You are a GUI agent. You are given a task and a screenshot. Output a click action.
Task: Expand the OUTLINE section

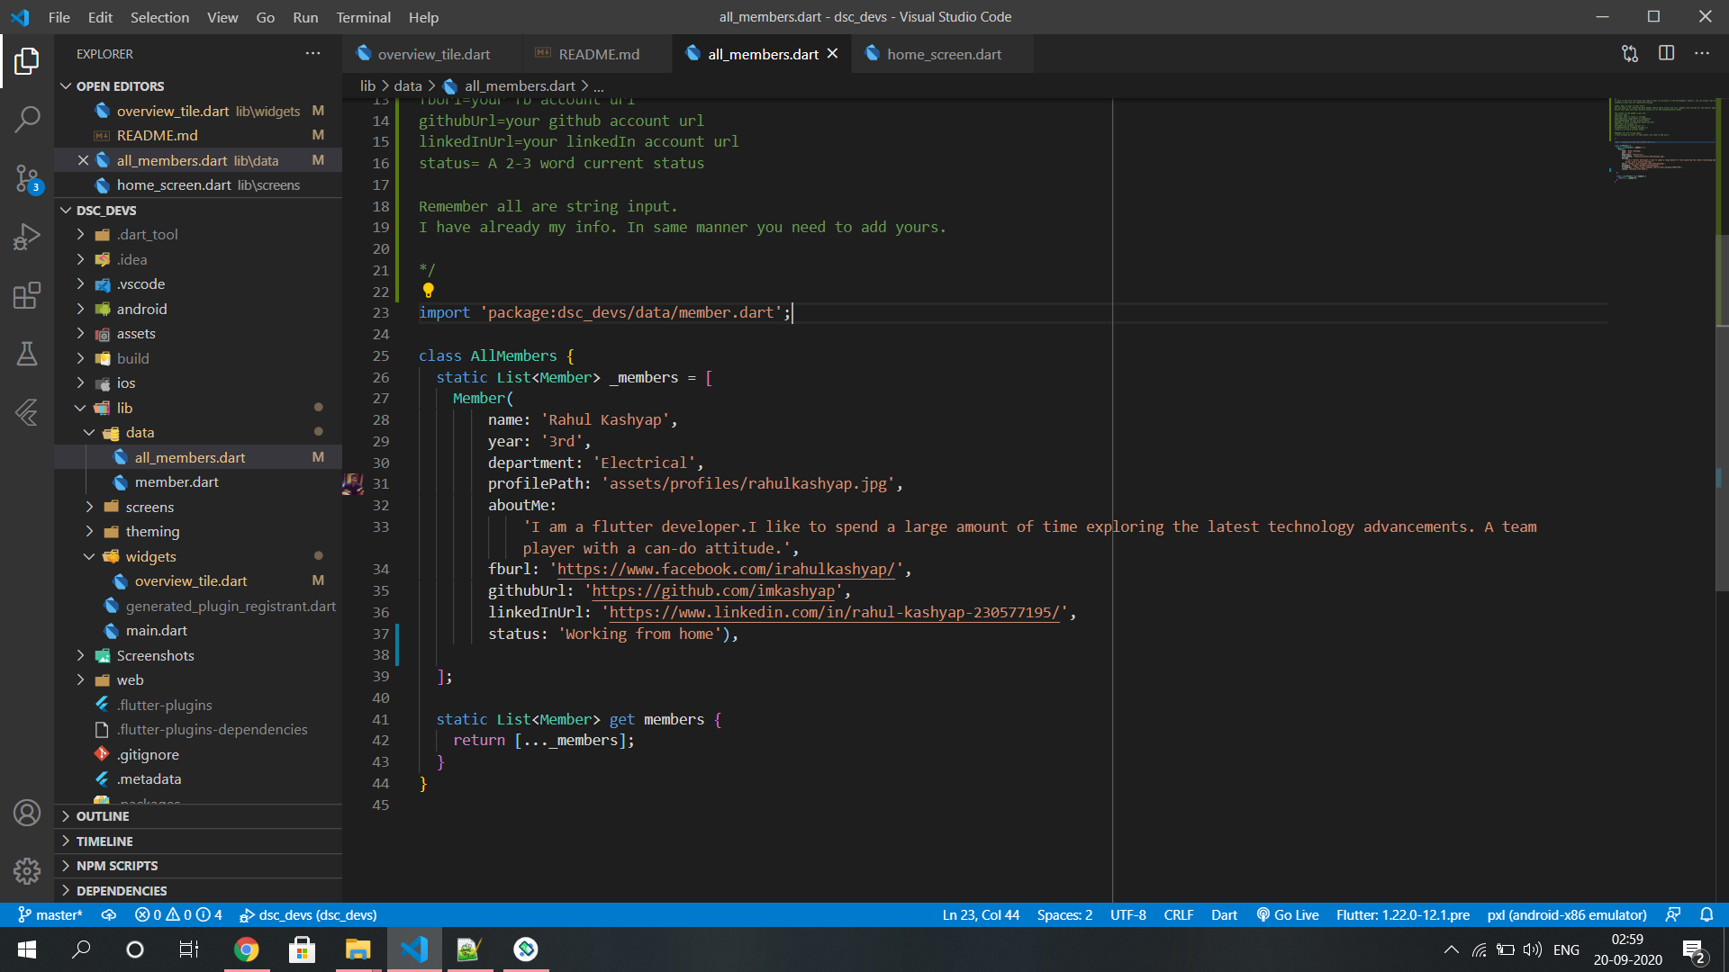tap(102, 816)
